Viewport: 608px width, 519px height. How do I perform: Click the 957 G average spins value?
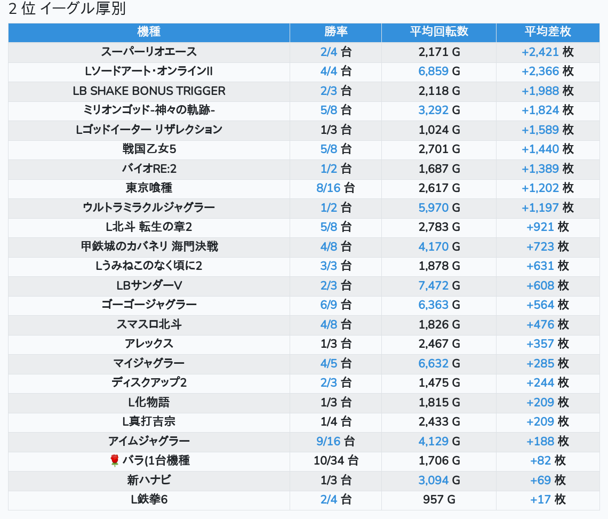coord(439,500)
